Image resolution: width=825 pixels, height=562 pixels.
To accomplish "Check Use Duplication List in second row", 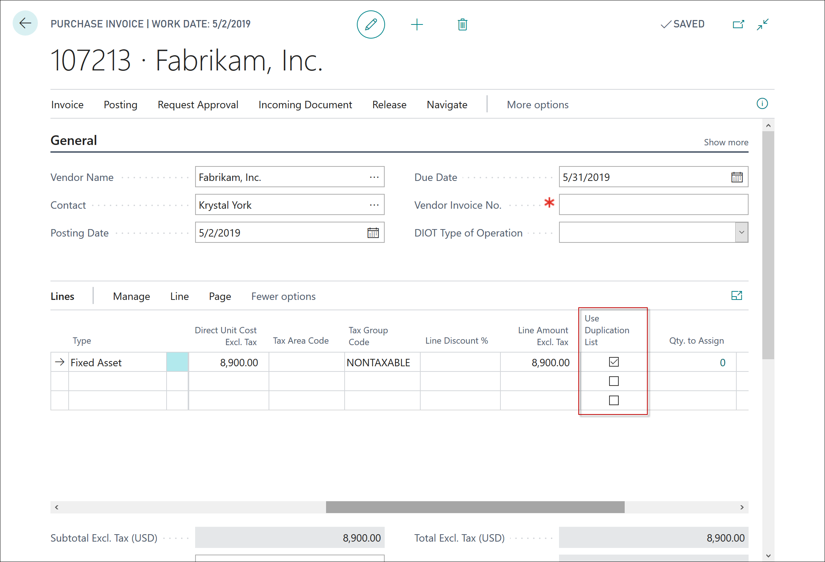I will [614, 381].
